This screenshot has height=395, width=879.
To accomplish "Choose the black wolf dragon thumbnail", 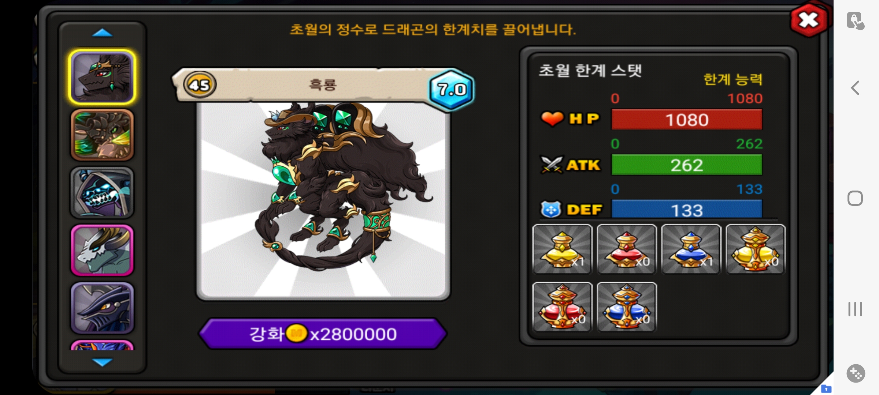I will 102,77.
